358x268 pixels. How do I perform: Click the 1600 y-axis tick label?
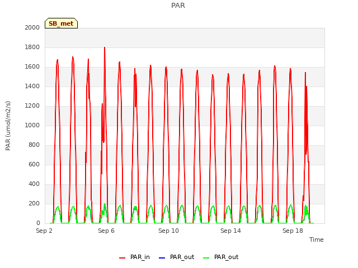[32, 67]
